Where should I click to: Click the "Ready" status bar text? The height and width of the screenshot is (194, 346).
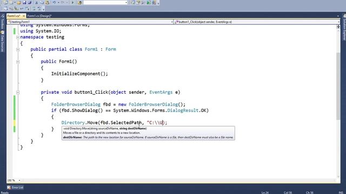click(5, 192)
